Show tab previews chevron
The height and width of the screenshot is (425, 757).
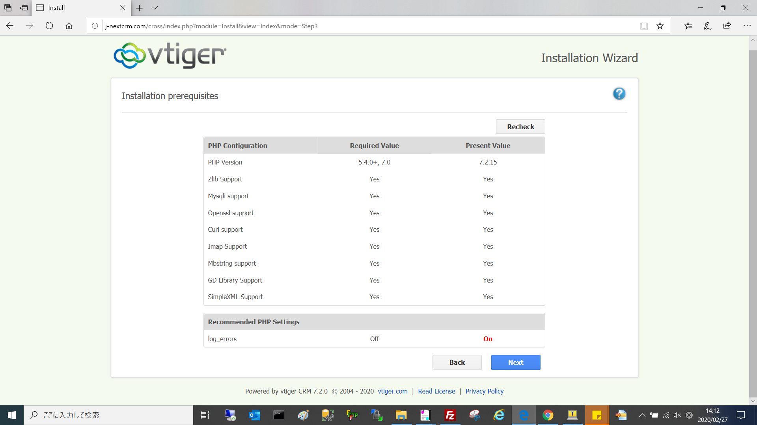point(155,8)
